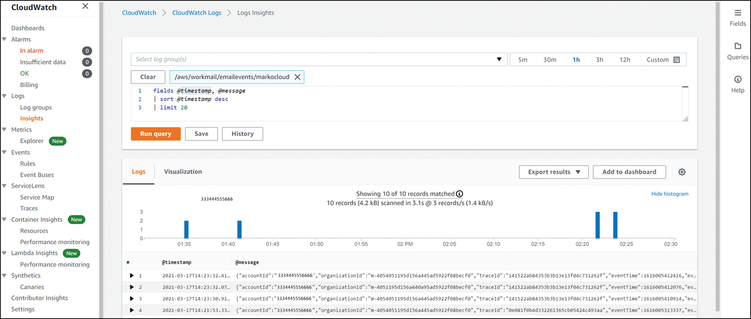
Task: Set time range to 3h
Action: click(599, 59)
